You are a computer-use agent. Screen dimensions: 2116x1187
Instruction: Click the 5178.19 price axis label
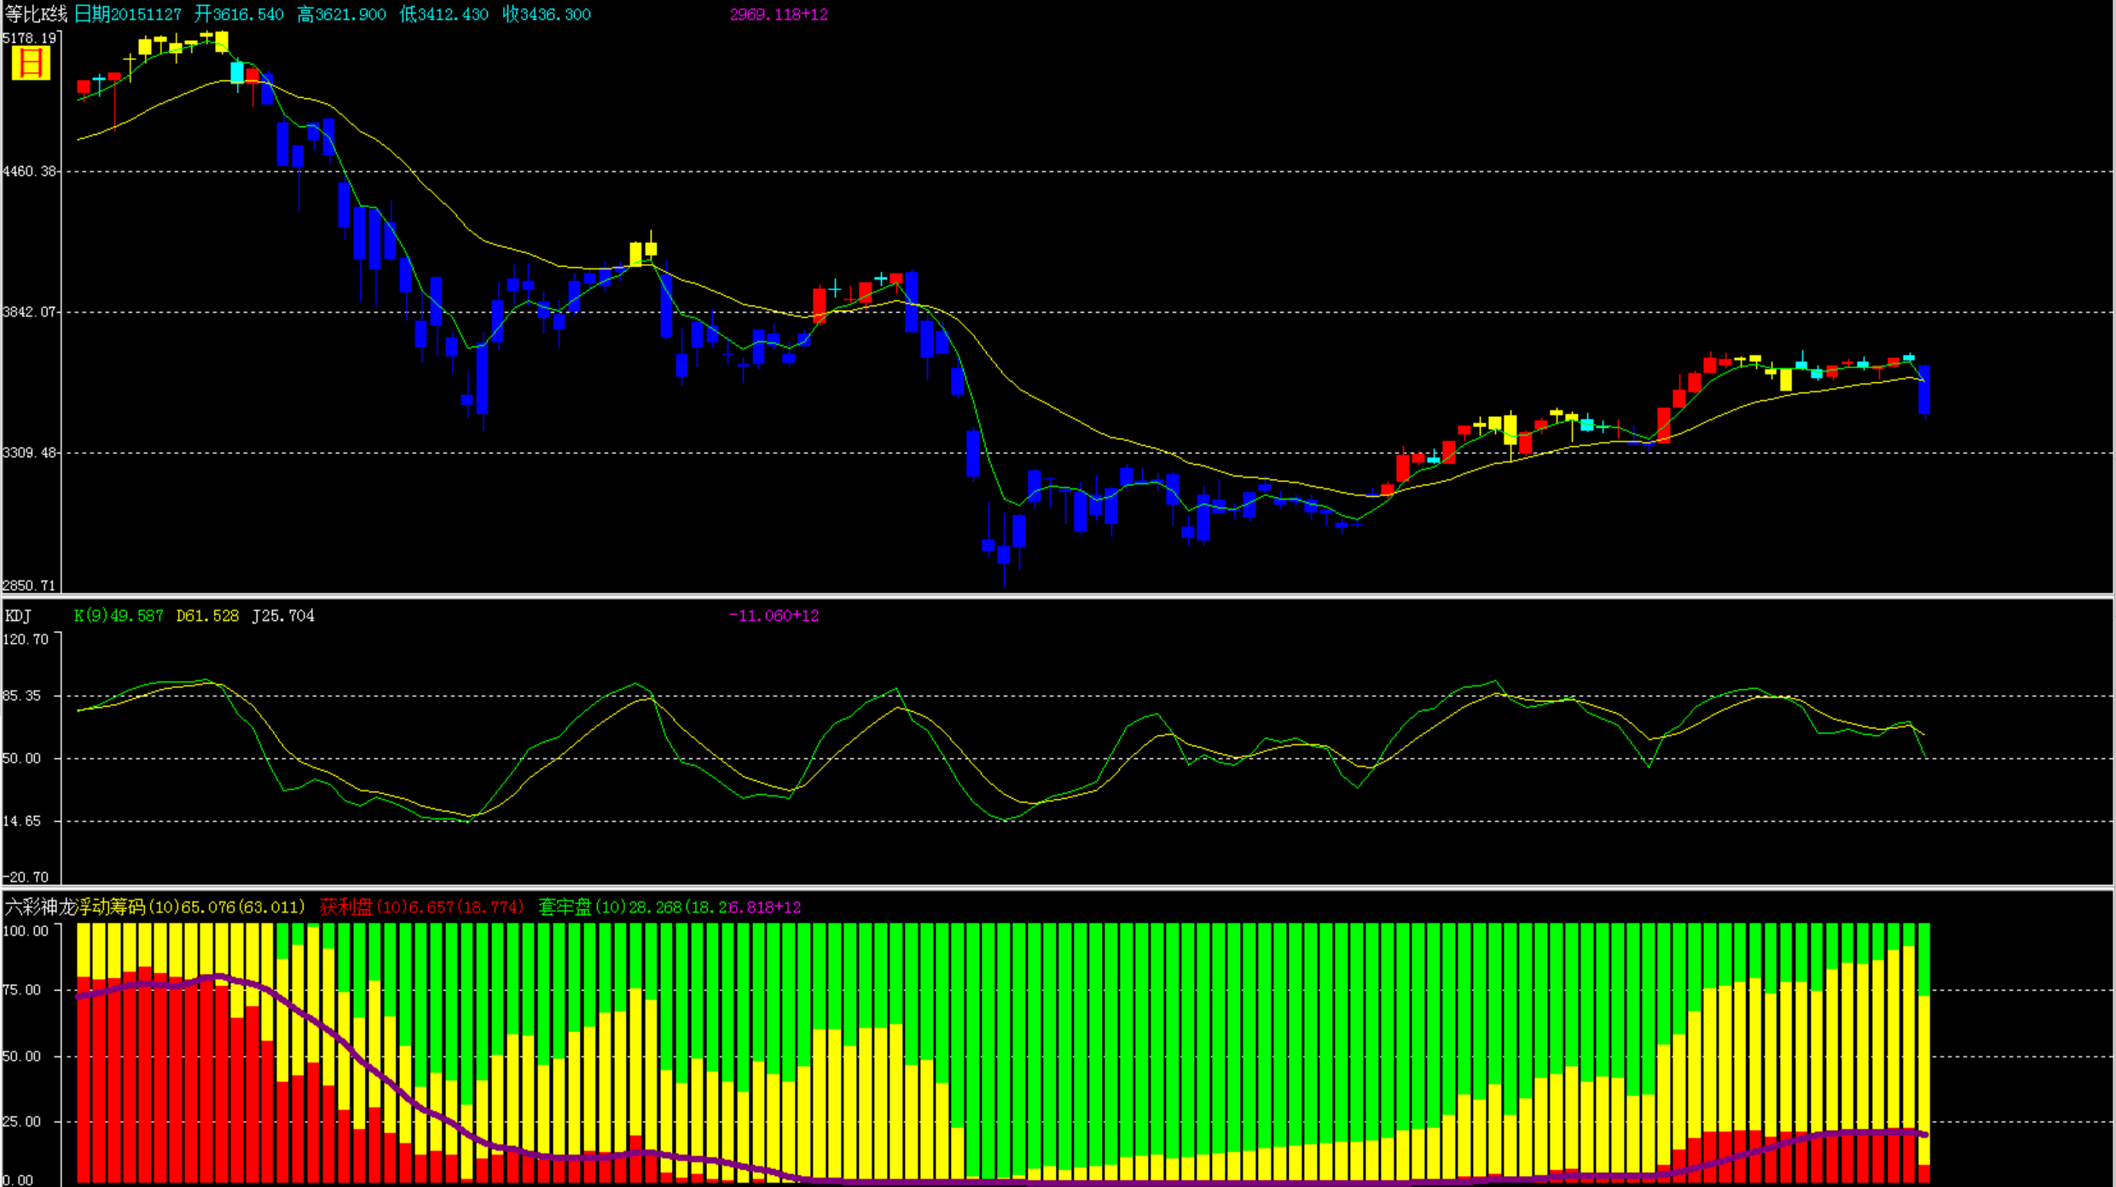click(29, 38)
